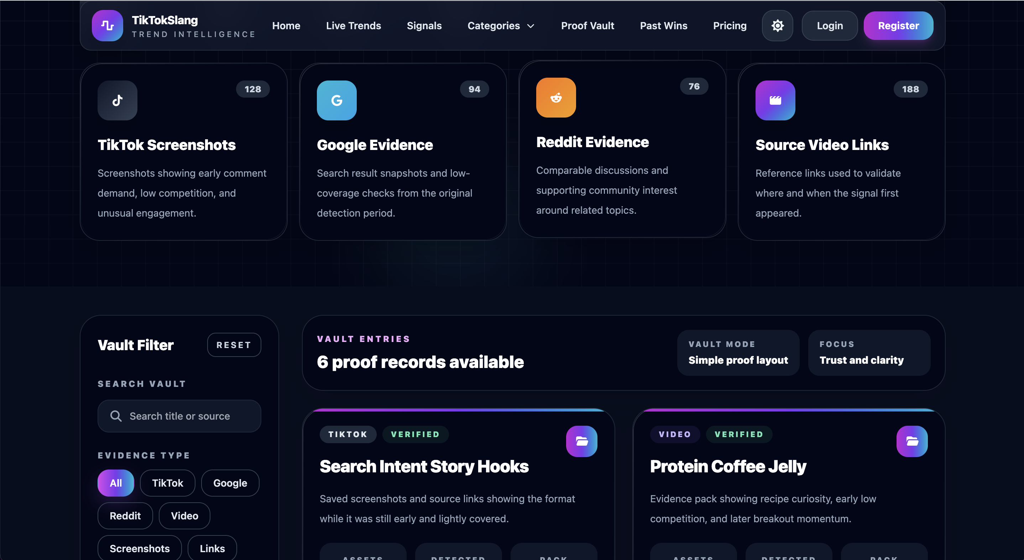Click the Source Video Links clapperboard icon
This screenshot has height=560, width=1024.
(775, 100)
